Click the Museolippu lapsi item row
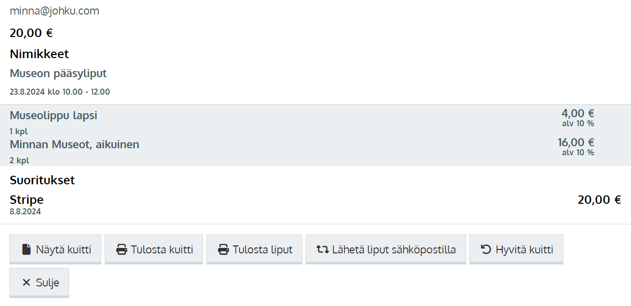631x306 pixels. coord(315,122)
